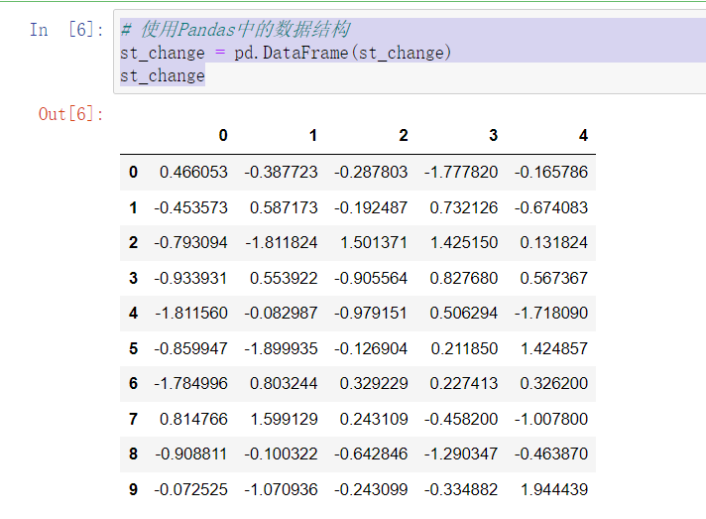Click the cell value -0.905564
The image size is (706, 519).
[x=371, y=278]
